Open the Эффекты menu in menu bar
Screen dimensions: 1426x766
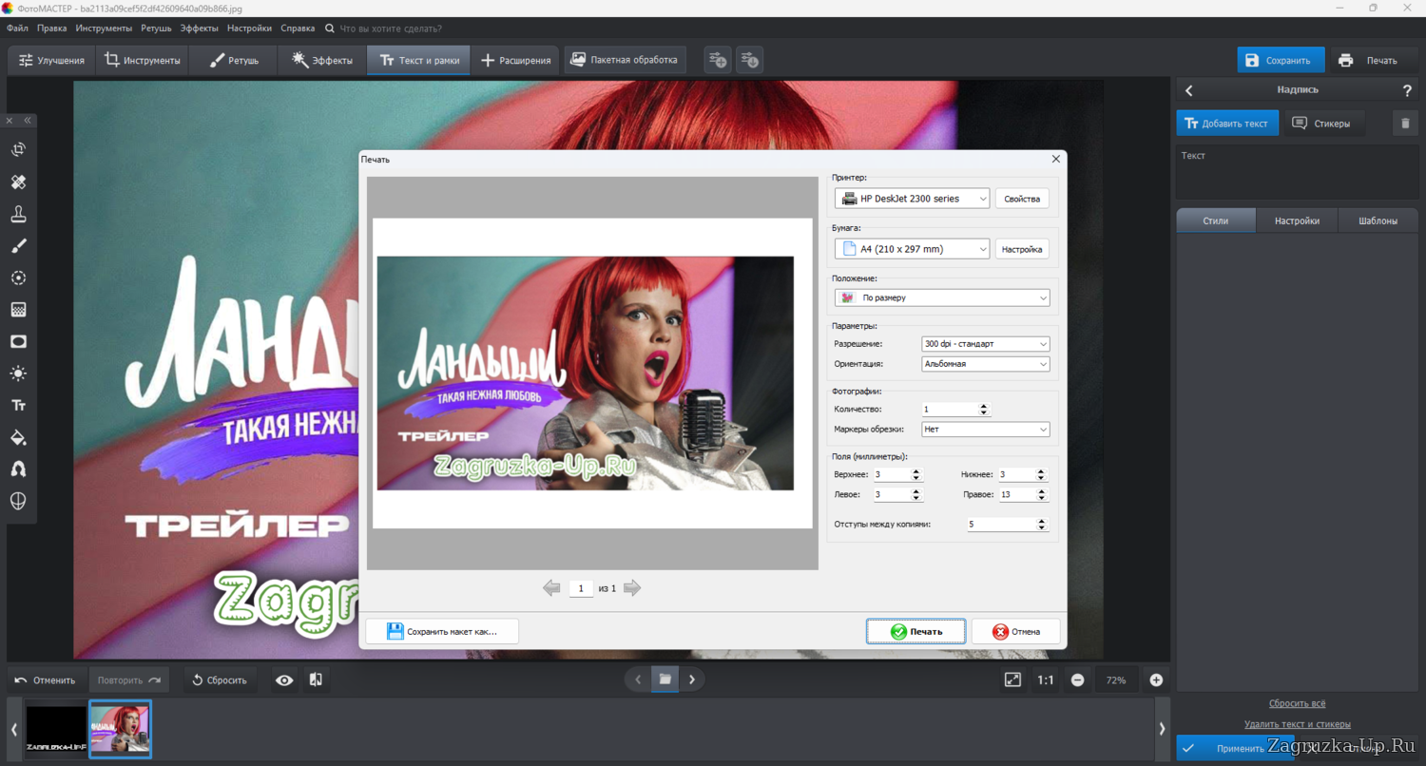click(200, 29)
